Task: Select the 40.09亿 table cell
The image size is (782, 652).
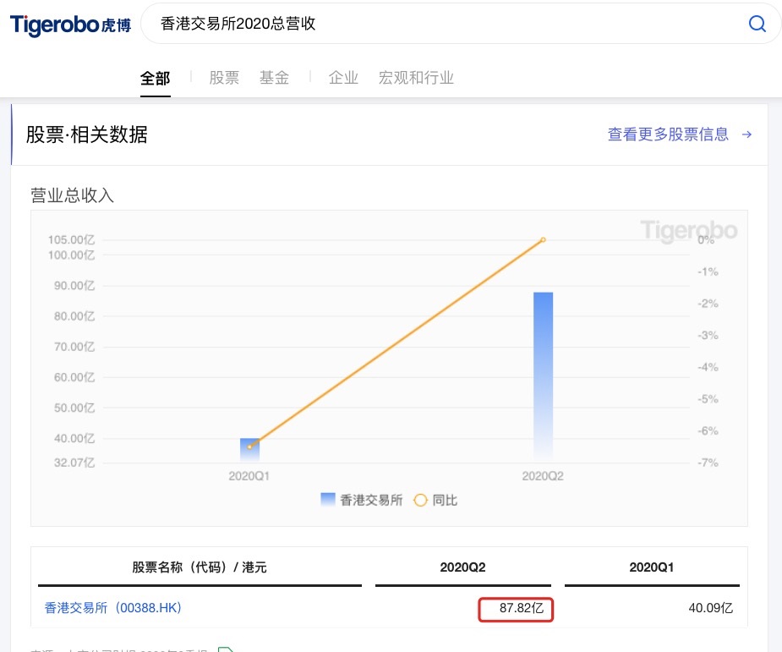Action: point(710,608)
